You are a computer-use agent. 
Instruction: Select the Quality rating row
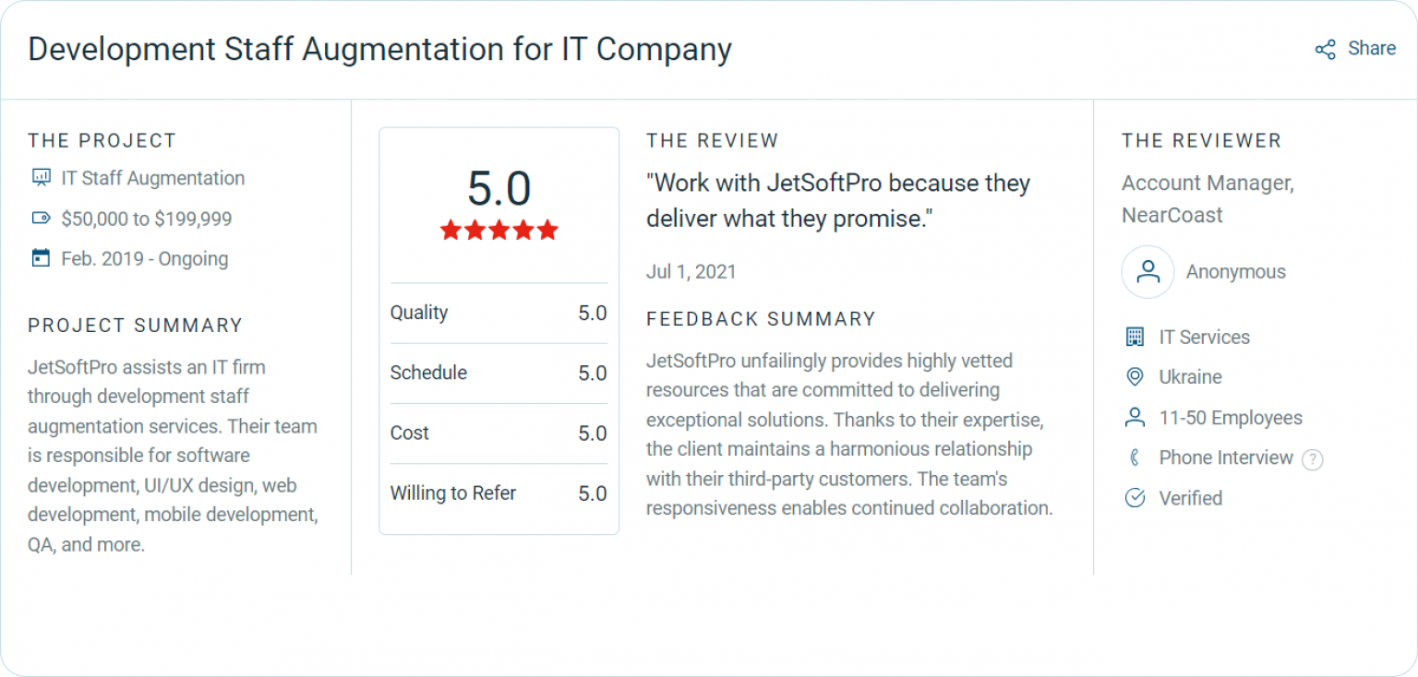[x=499, y=313]
